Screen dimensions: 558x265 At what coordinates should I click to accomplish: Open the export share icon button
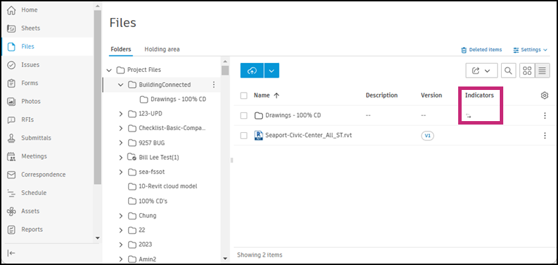click(x=482, y=71)
